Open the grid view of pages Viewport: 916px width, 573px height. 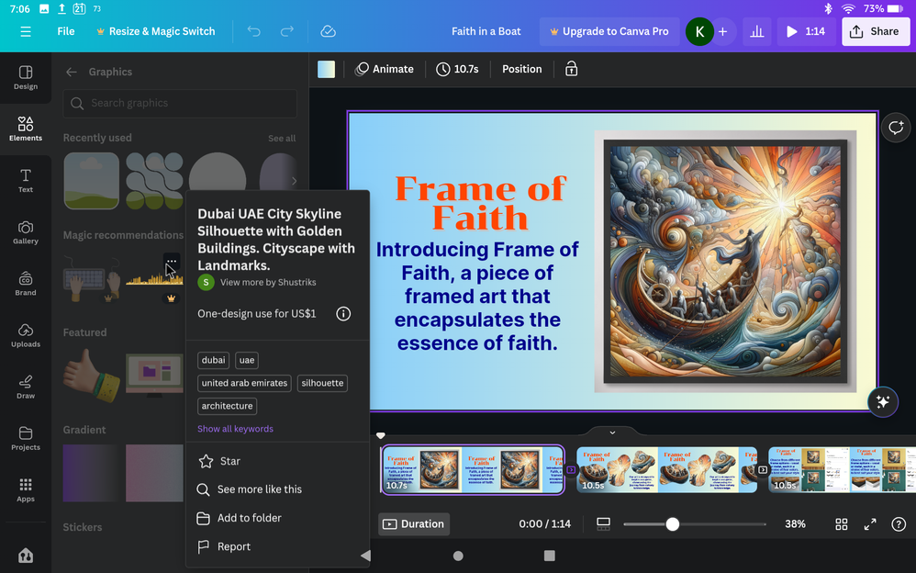click(841, 524)
